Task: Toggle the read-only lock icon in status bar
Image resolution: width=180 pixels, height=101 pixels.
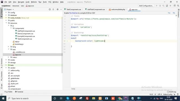Action: point(174,95)
